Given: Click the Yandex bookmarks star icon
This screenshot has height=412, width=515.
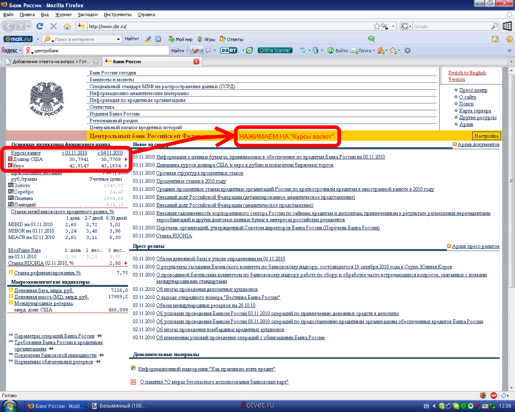Looking at the screenshot, I should (393, 50).
